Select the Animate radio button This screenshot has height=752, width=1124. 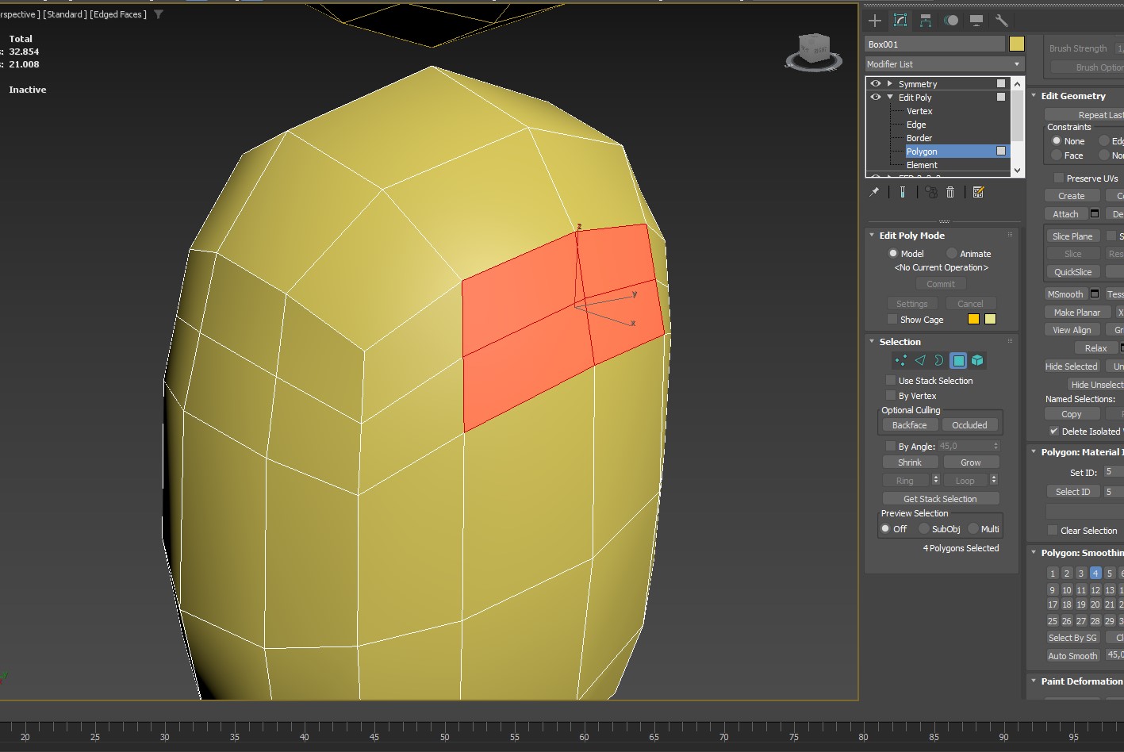pyautogui.click(x=952, y=254)
